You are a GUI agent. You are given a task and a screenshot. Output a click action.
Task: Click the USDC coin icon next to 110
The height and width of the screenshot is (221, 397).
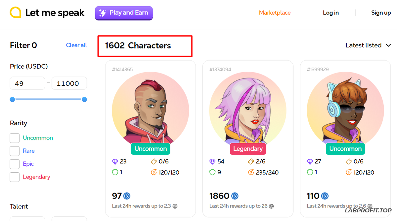point(325,196)
